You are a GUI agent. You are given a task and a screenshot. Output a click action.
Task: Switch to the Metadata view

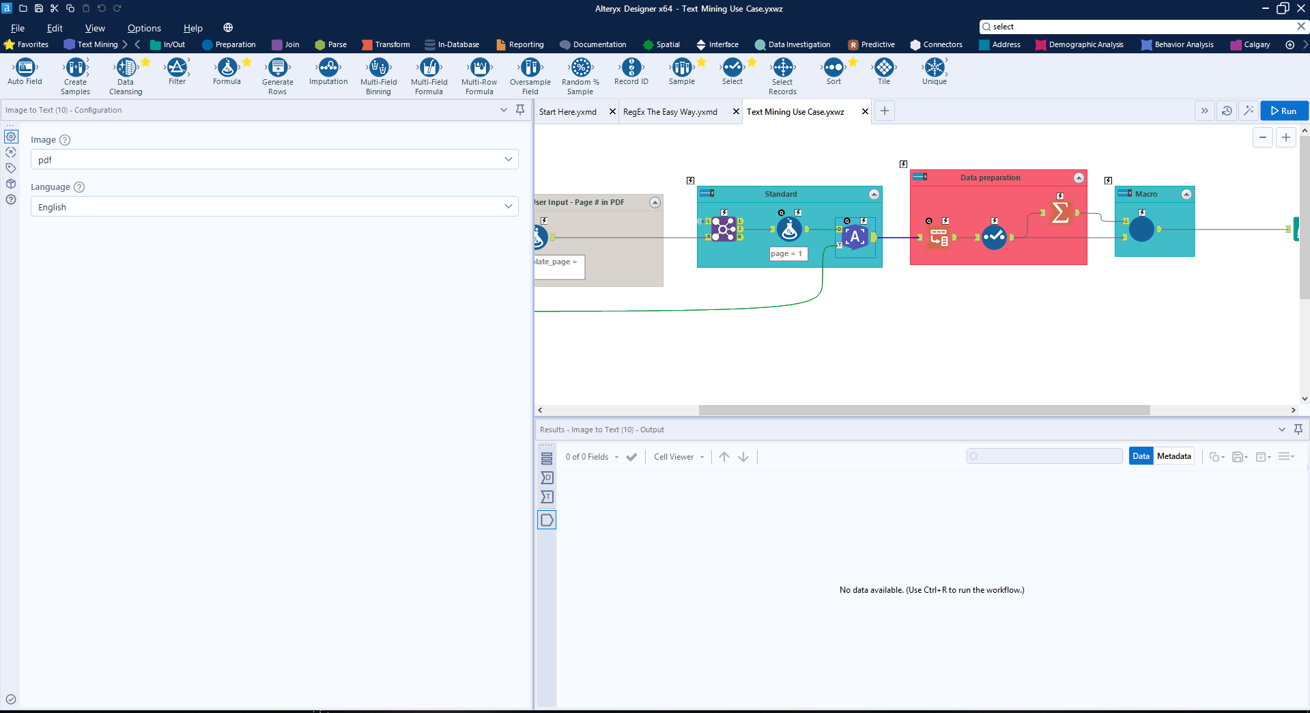[x=1173, y=456]
